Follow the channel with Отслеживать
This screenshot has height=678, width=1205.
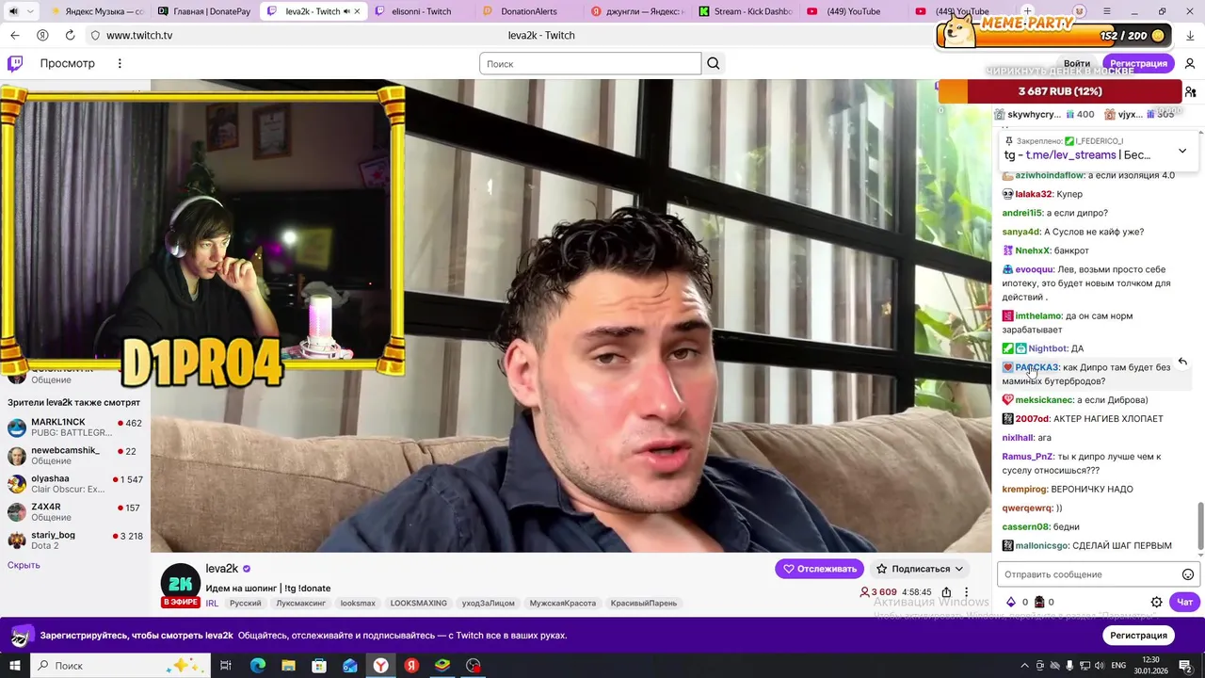(x=819, y=569)
